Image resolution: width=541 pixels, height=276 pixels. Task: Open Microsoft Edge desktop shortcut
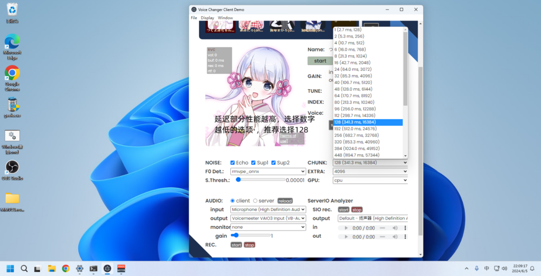[x=12, y=47]
